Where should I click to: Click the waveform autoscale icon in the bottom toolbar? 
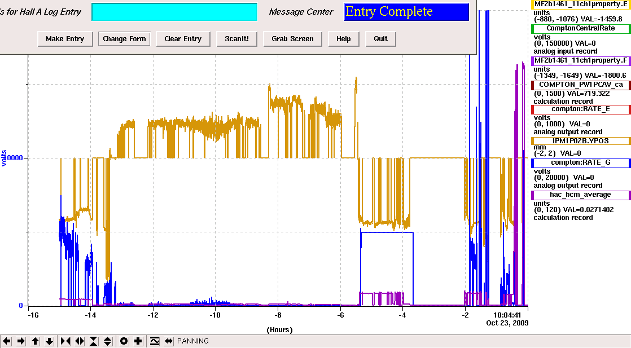click(x=155, y=341)
